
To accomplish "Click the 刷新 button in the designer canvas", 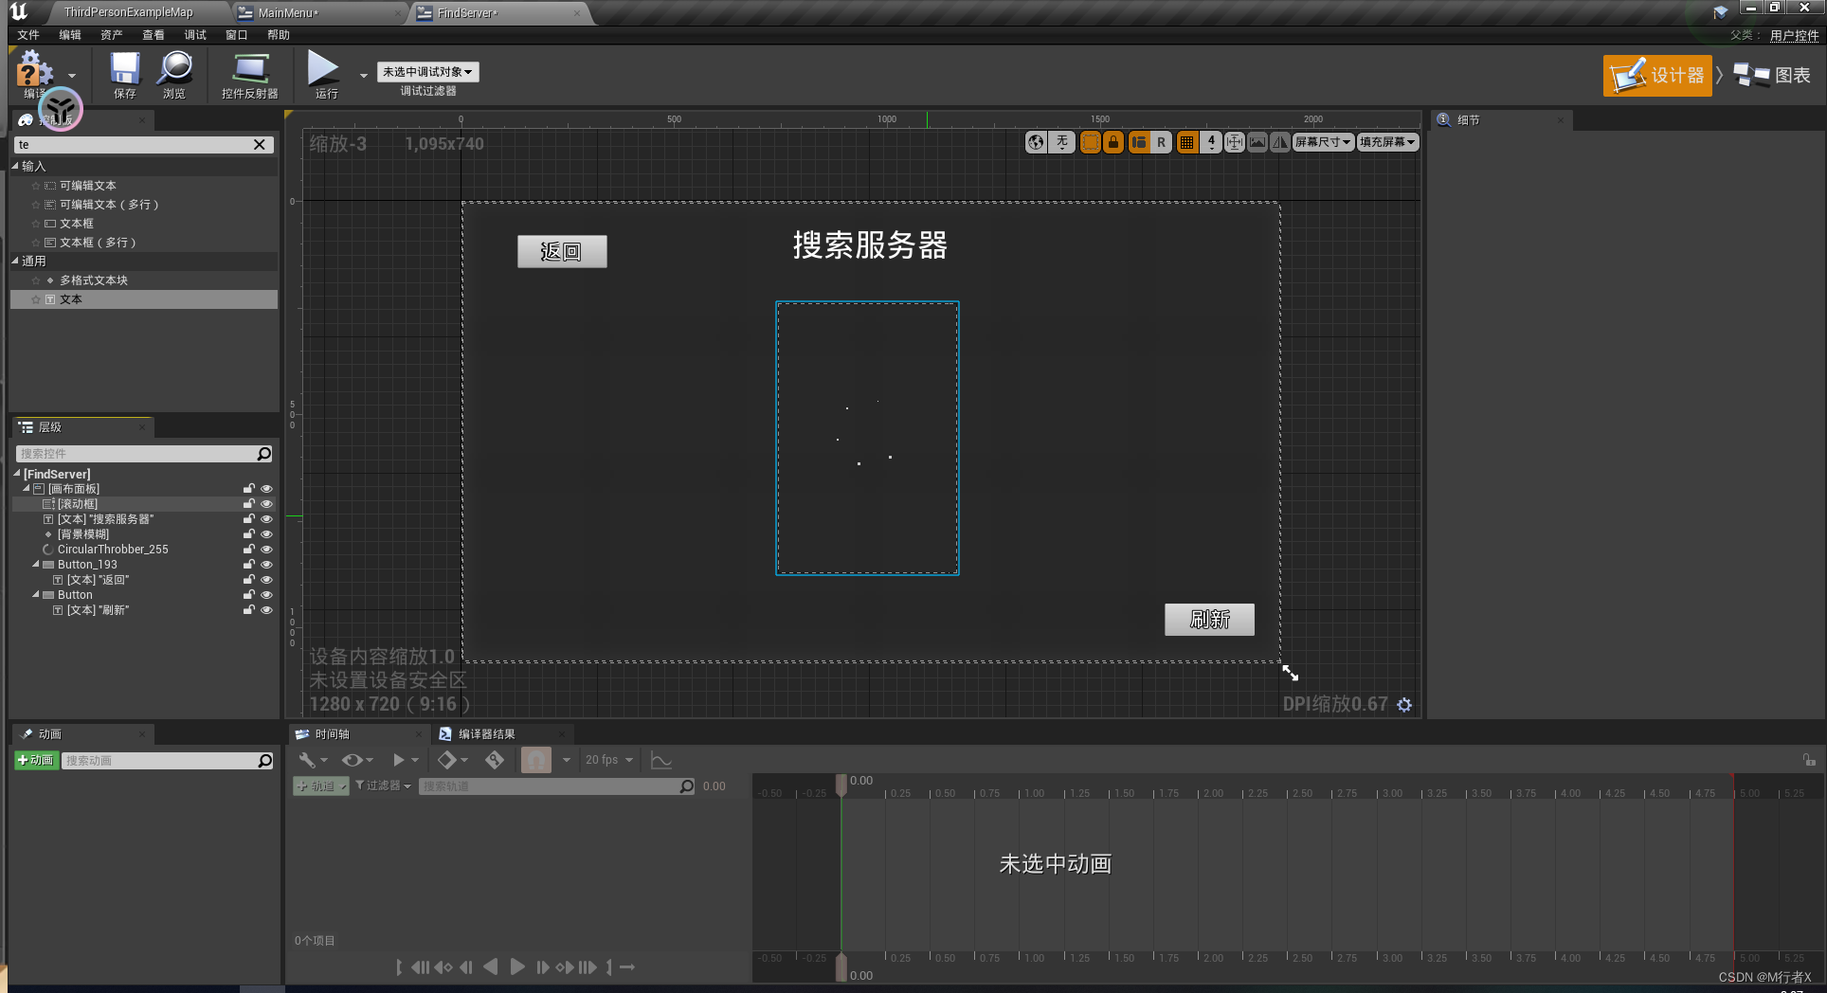I will (x=1209, y=620).
